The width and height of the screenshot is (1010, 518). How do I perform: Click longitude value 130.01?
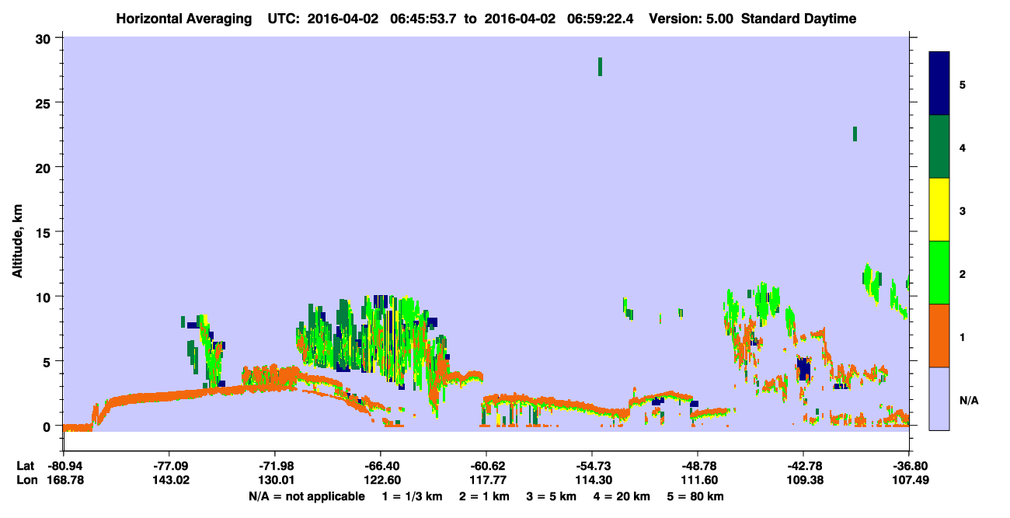274,480
